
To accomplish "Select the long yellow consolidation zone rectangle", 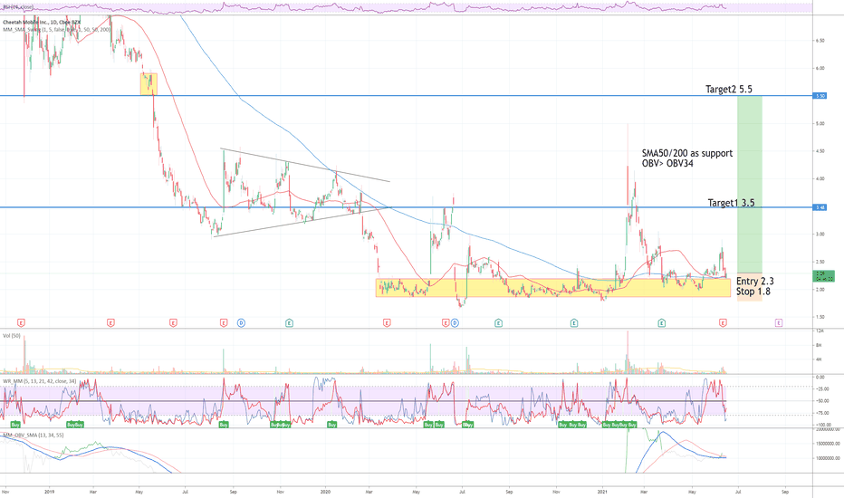I will click(x=552, y=288).
